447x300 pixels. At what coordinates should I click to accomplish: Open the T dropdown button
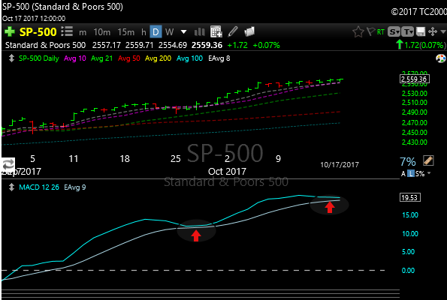(x=408, y=32)
